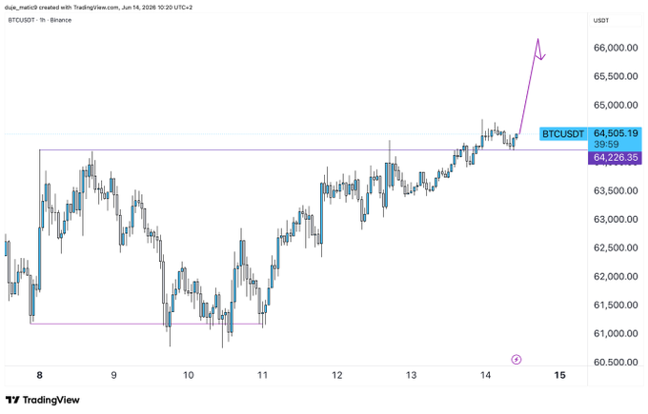
Task: Click the 66,000.00 price axis label
Action: (616, 48)
